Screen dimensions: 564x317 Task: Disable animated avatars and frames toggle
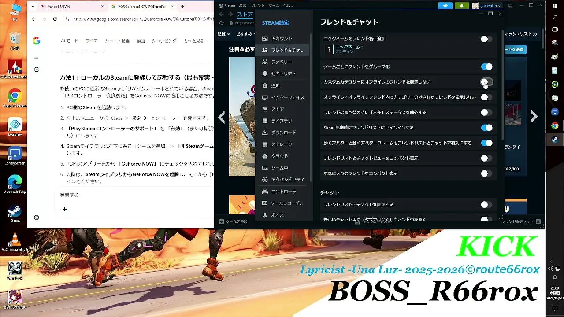click(486, 143)
